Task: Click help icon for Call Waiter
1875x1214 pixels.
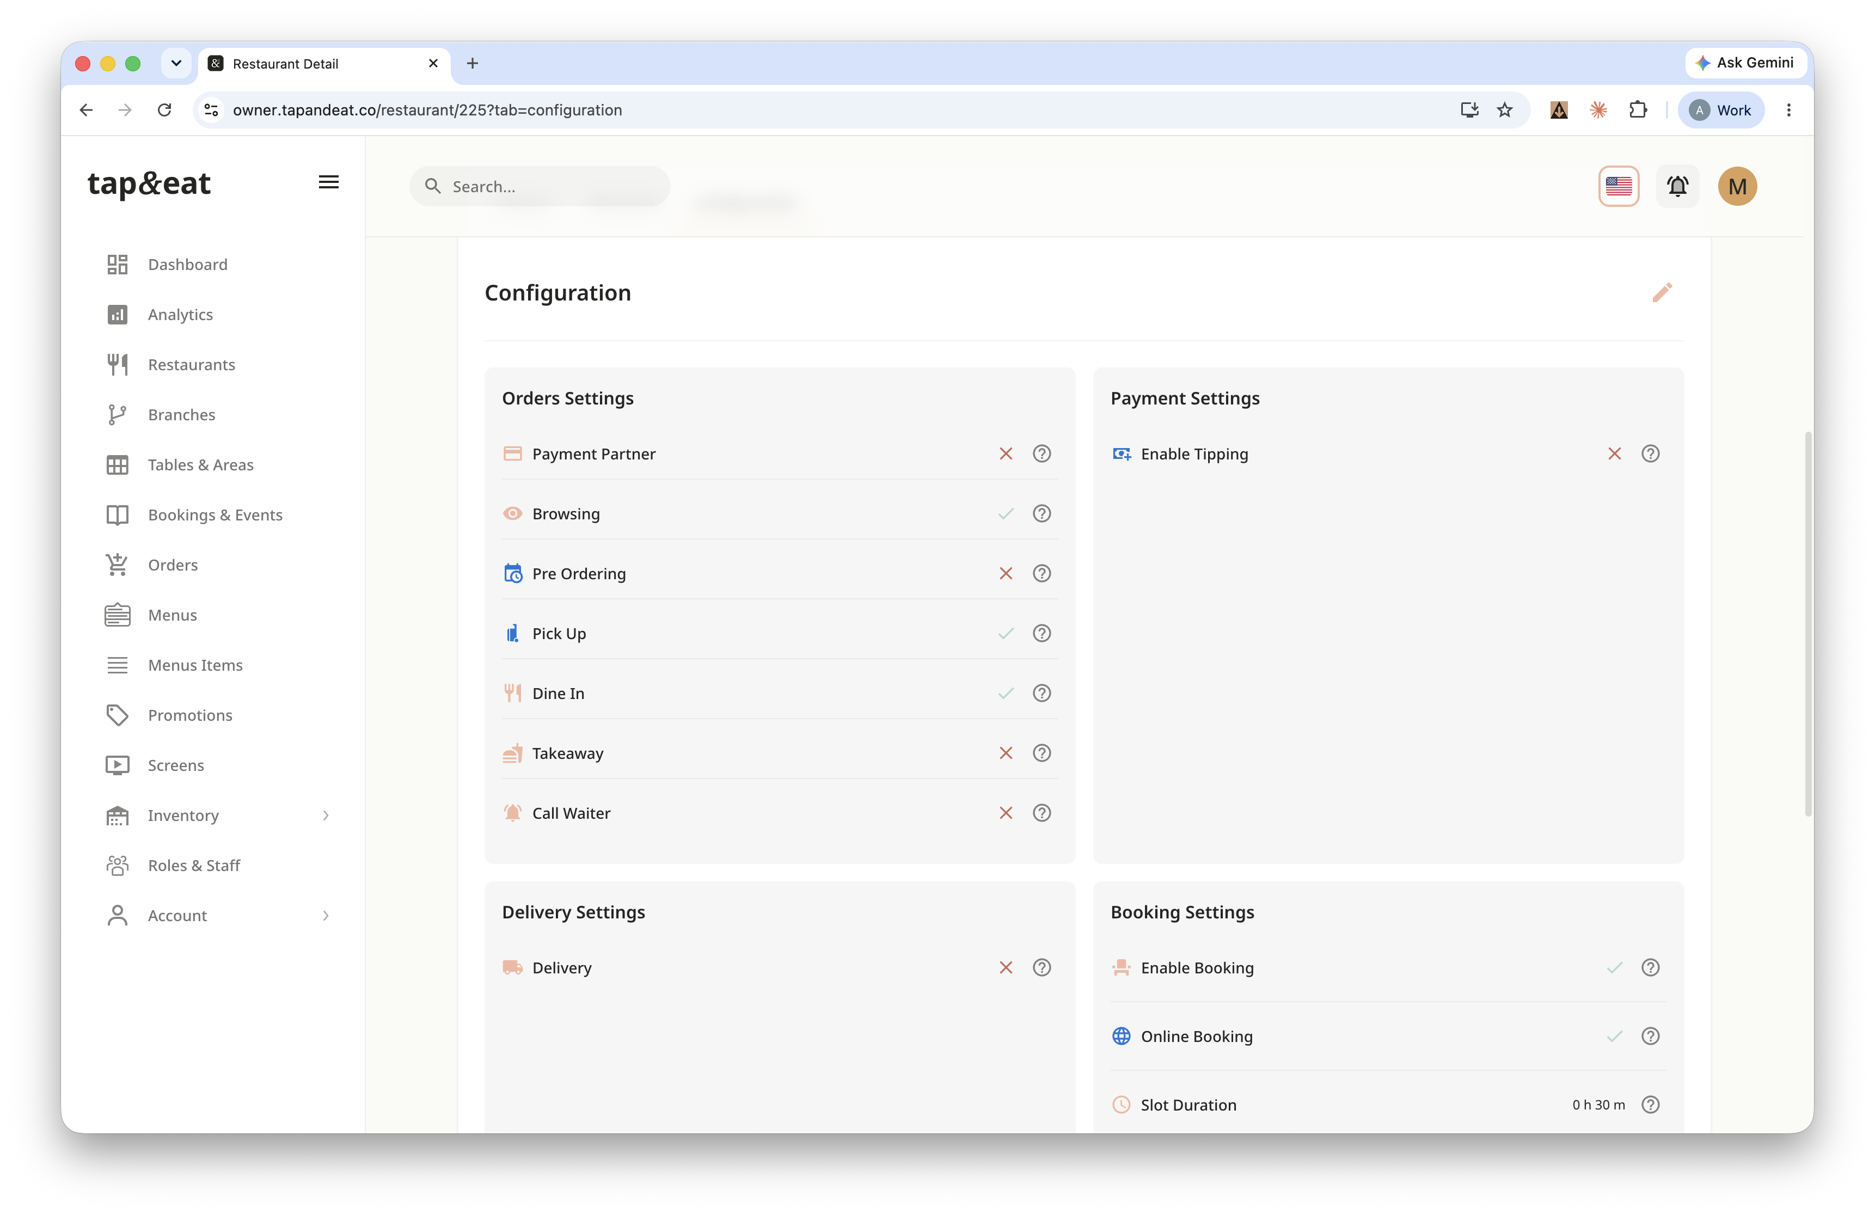Action: (1041, 813)
